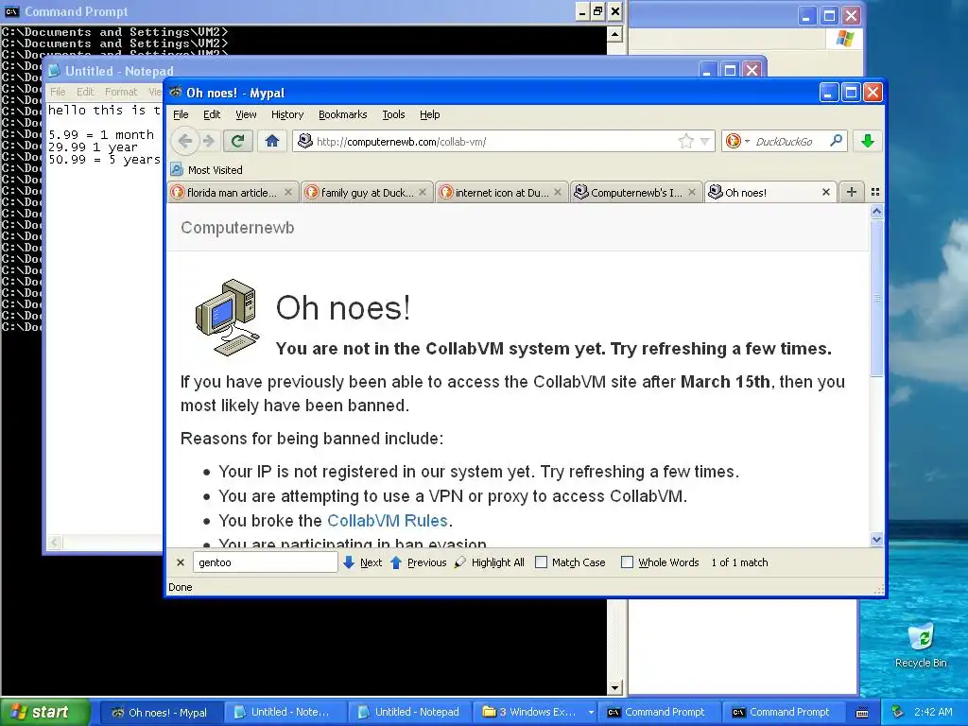Click the Computernewb site header link

(x=237, y=227)
